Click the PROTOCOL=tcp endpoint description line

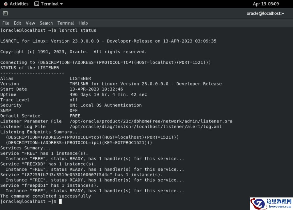(x=92, y=137)
